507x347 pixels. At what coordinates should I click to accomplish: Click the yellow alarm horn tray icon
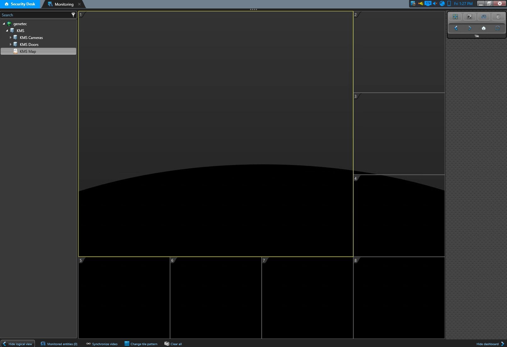[420, 3]
